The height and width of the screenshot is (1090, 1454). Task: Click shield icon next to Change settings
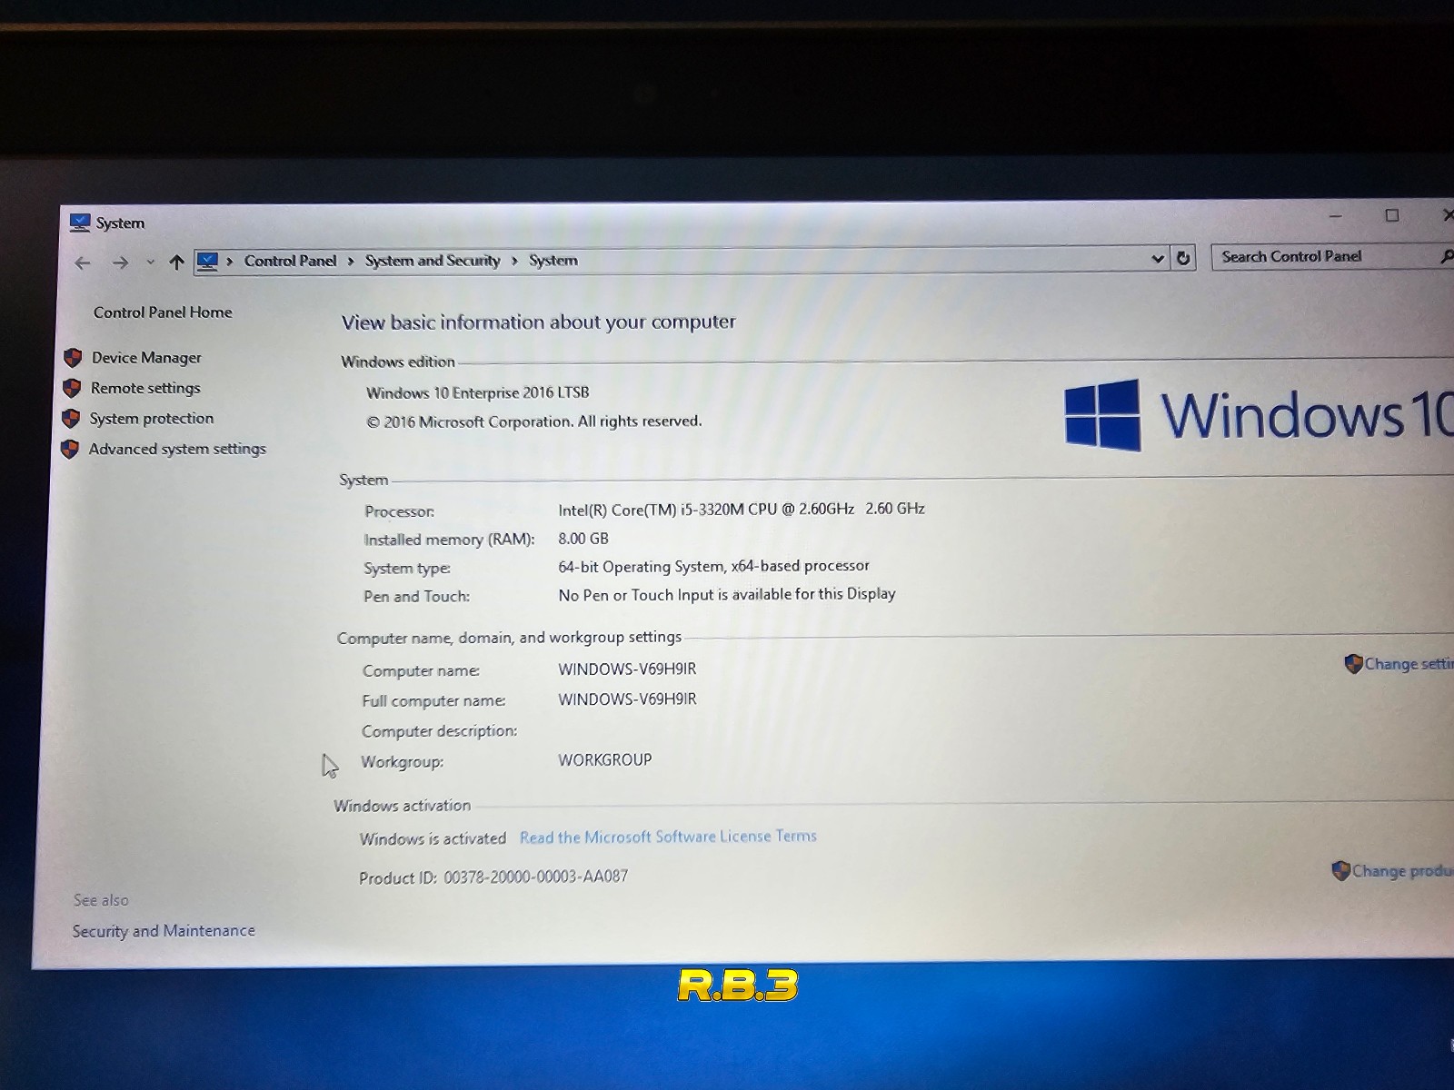tap(1353, 664)
